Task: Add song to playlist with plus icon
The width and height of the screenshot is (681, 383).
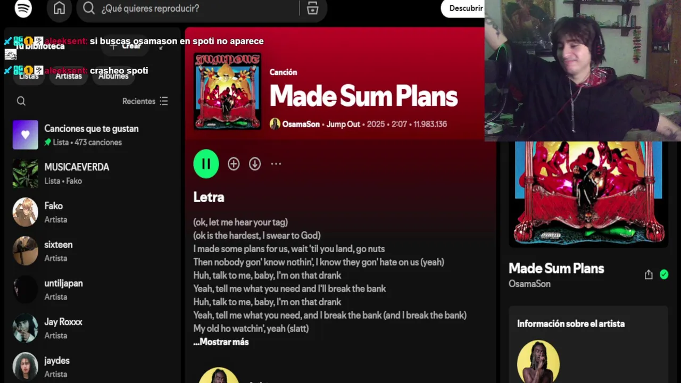Action: click(x=234, y=164)
